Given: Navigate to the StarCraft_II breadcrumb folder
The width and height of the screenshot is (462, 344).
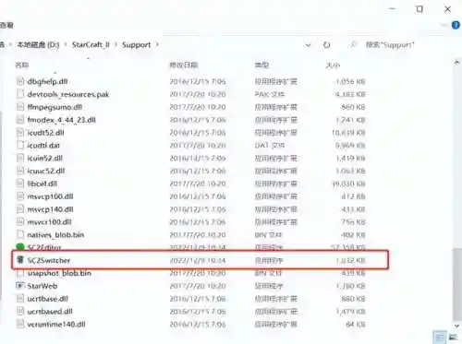Looking at the screenshot, I should 91,45.
